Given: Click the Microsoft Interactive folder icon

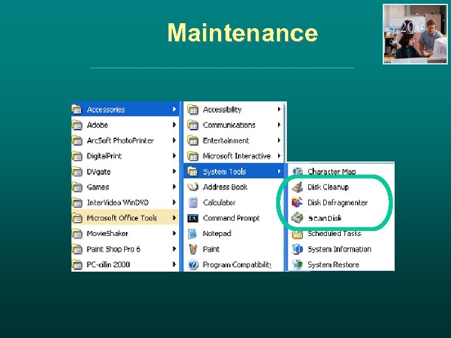Looking at the screenshot, I should click(x=193, y=156).
